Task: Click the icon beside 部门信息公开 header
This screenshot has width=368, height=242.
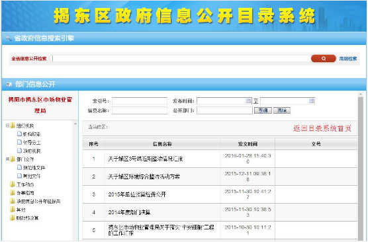Action: (9, 85)
